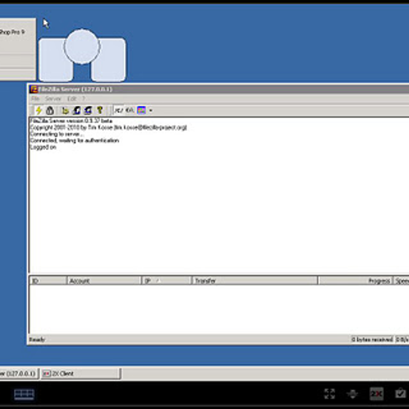Sort connections by the IP column
The width and height of the screenshot is (409, 409).
(x=166, y=281)
